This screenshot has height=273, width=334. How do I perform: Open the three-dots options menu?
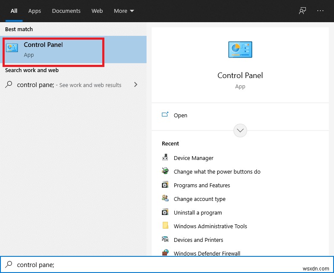[320, 11]
